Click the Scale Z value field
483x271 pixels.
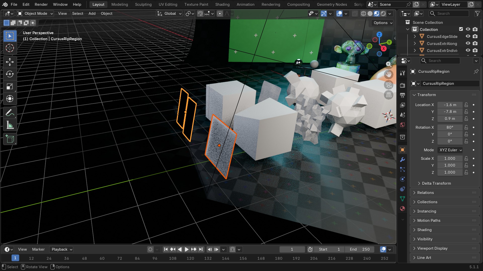click(x=450, y=172)
